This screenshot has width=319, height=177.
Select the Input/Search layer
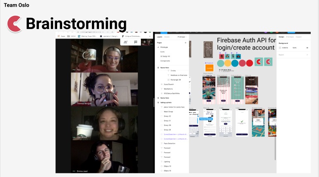169,84
